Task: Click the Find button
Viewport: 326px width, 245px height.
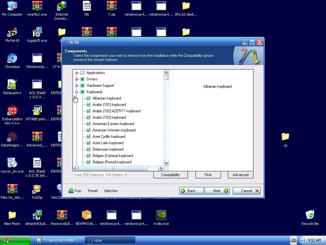Action: [x=208, y=175]
